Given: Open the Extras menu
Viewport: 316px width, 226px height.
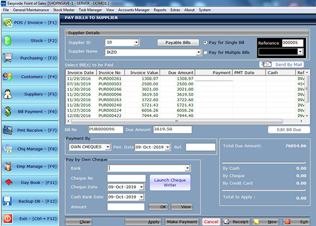Looking at the screenshot, I should (175, 10).
